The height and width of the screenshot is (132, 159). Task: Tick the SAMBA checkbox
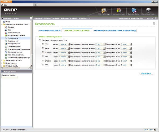tap(43, 61)
